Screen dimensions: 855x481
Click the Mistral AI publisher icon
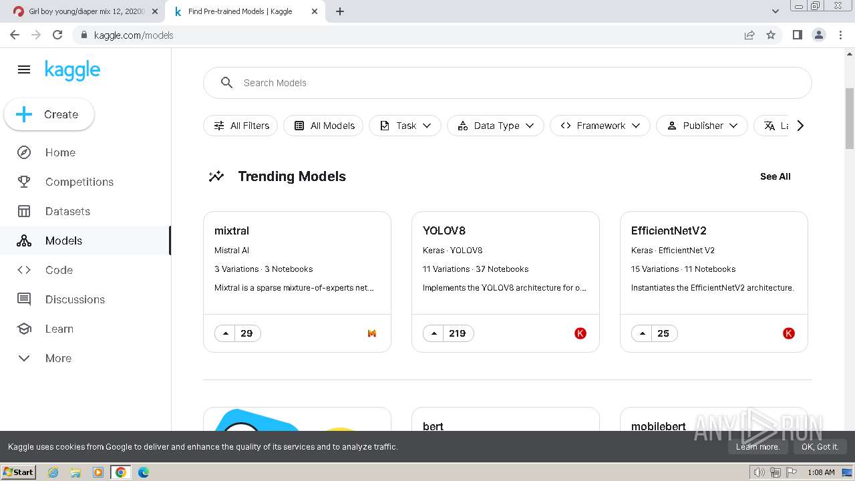pyautogui.click(x=372, y=333)
